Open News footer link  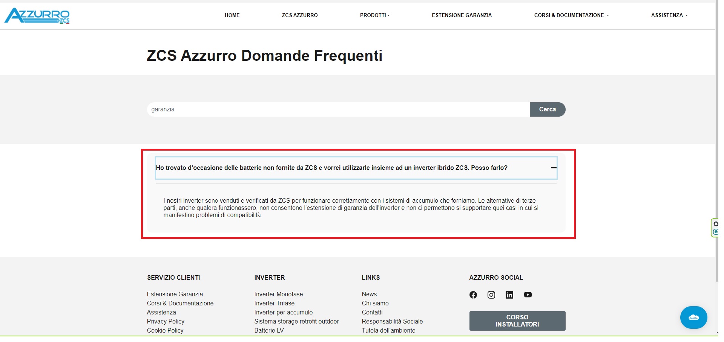point(369,294)
